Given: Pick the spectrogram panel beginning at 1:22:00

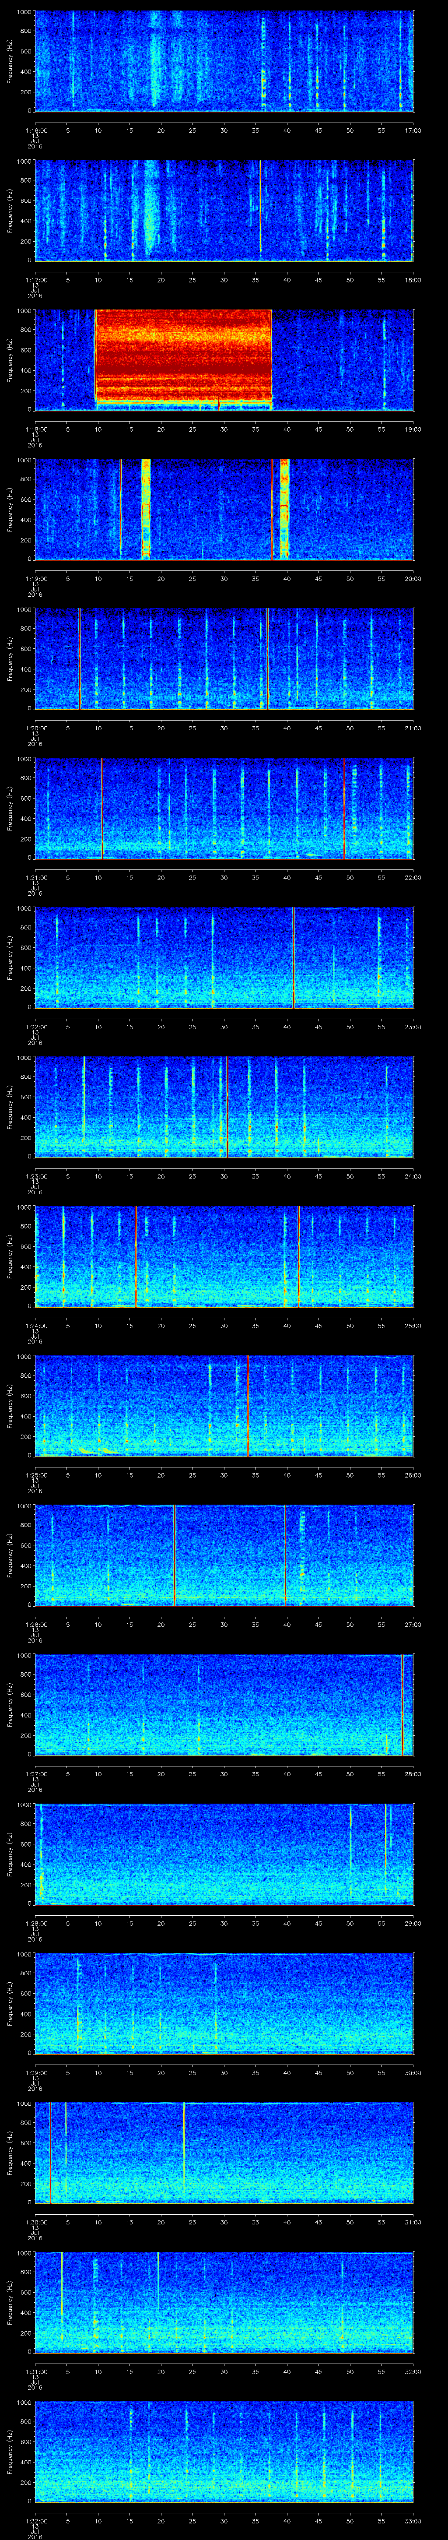Looking at the screenshot, I should [x=224, y=957].
